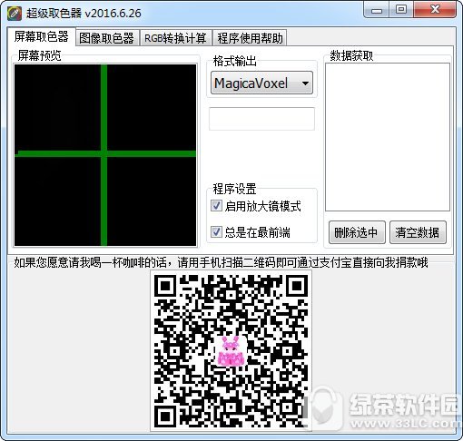The height and width of the screenshot is (441, 463).
Task: Click the Alipay donation QR code
Action: tap(231, 351)
